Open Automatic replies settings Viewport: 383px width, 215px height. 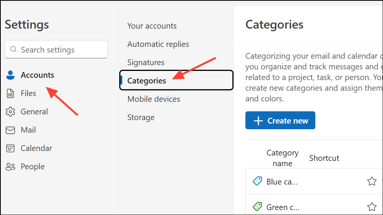(x=158, y=44)
